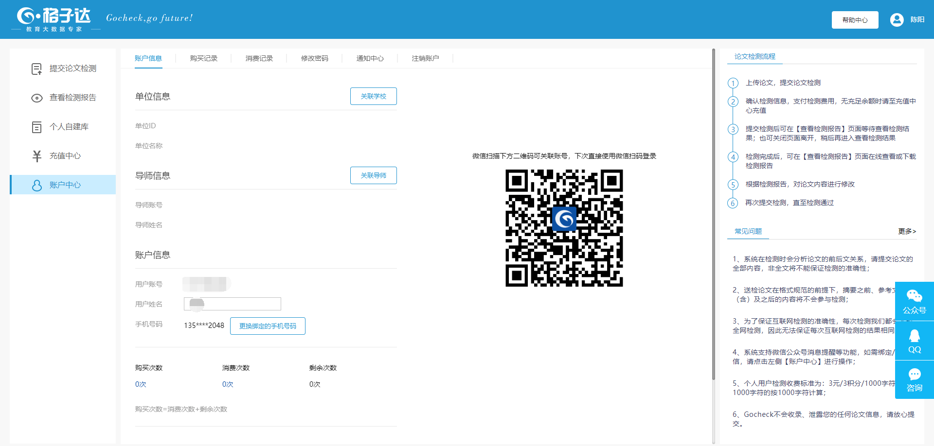Open the QQ contact floating button
Viewport: 934px width, 446px height.
[x=915, y=341]
